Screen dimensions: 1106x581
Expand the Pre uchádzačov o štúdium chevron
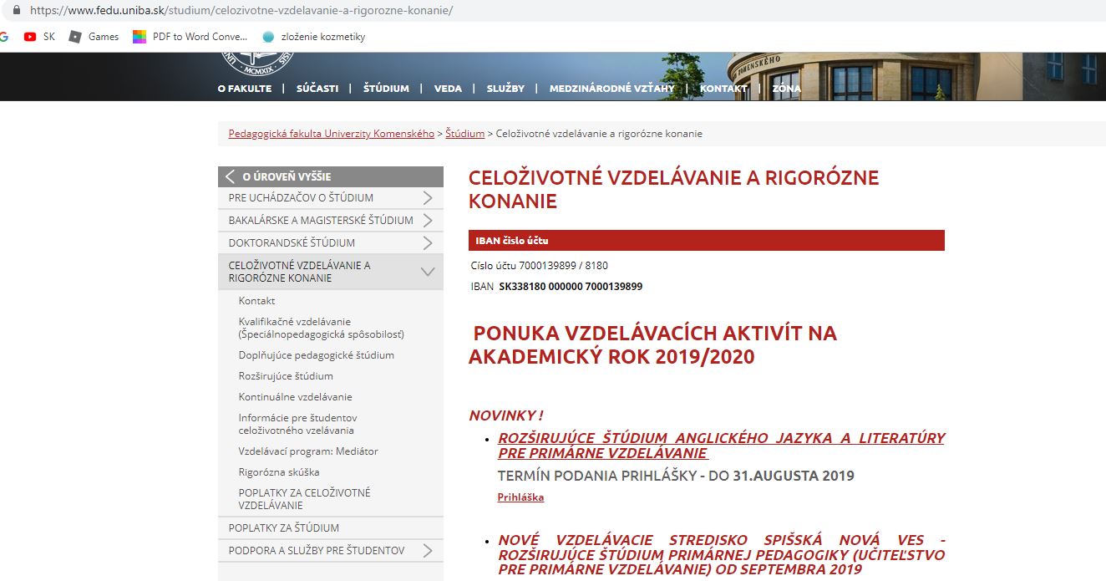coord(428,198)
